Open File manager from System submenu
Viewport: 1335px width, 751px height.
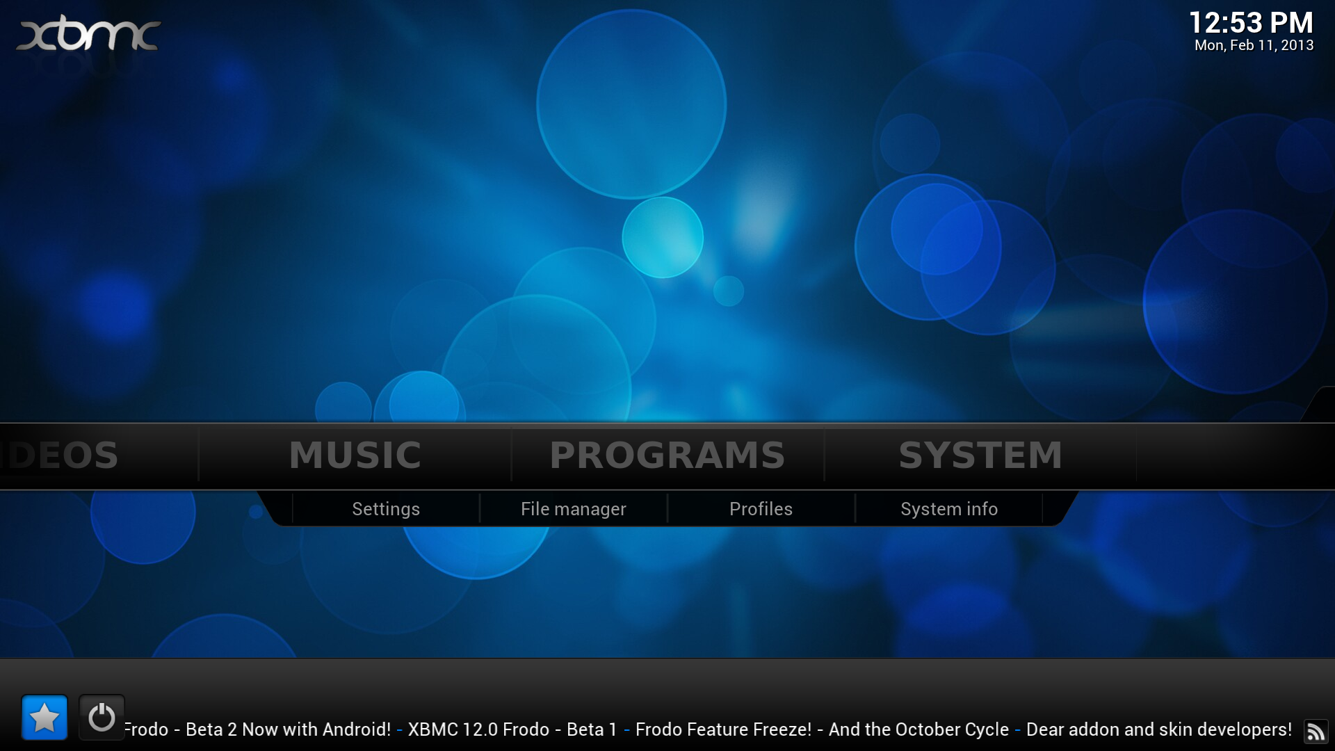pyautogui.click(x=572, y=509)
